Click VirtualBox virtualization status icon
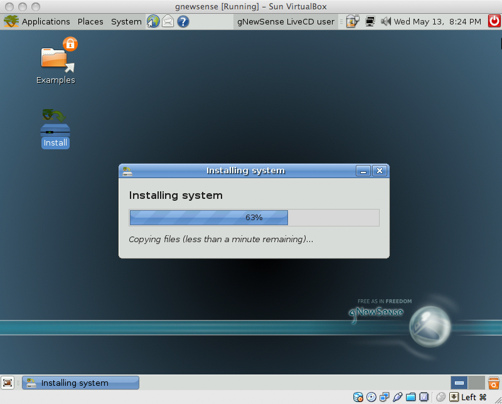502x404 pixels. [424, 397]
